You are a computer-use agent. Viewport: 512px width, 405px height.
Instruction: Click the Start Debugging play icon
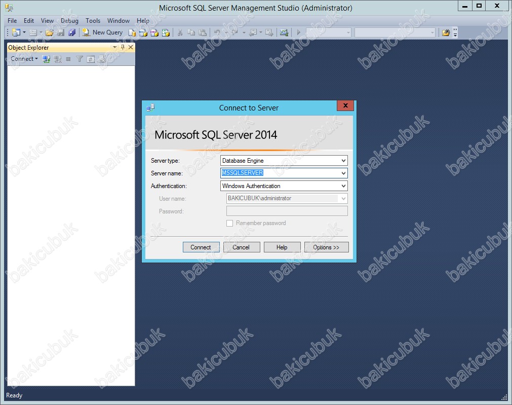(298, 32)
